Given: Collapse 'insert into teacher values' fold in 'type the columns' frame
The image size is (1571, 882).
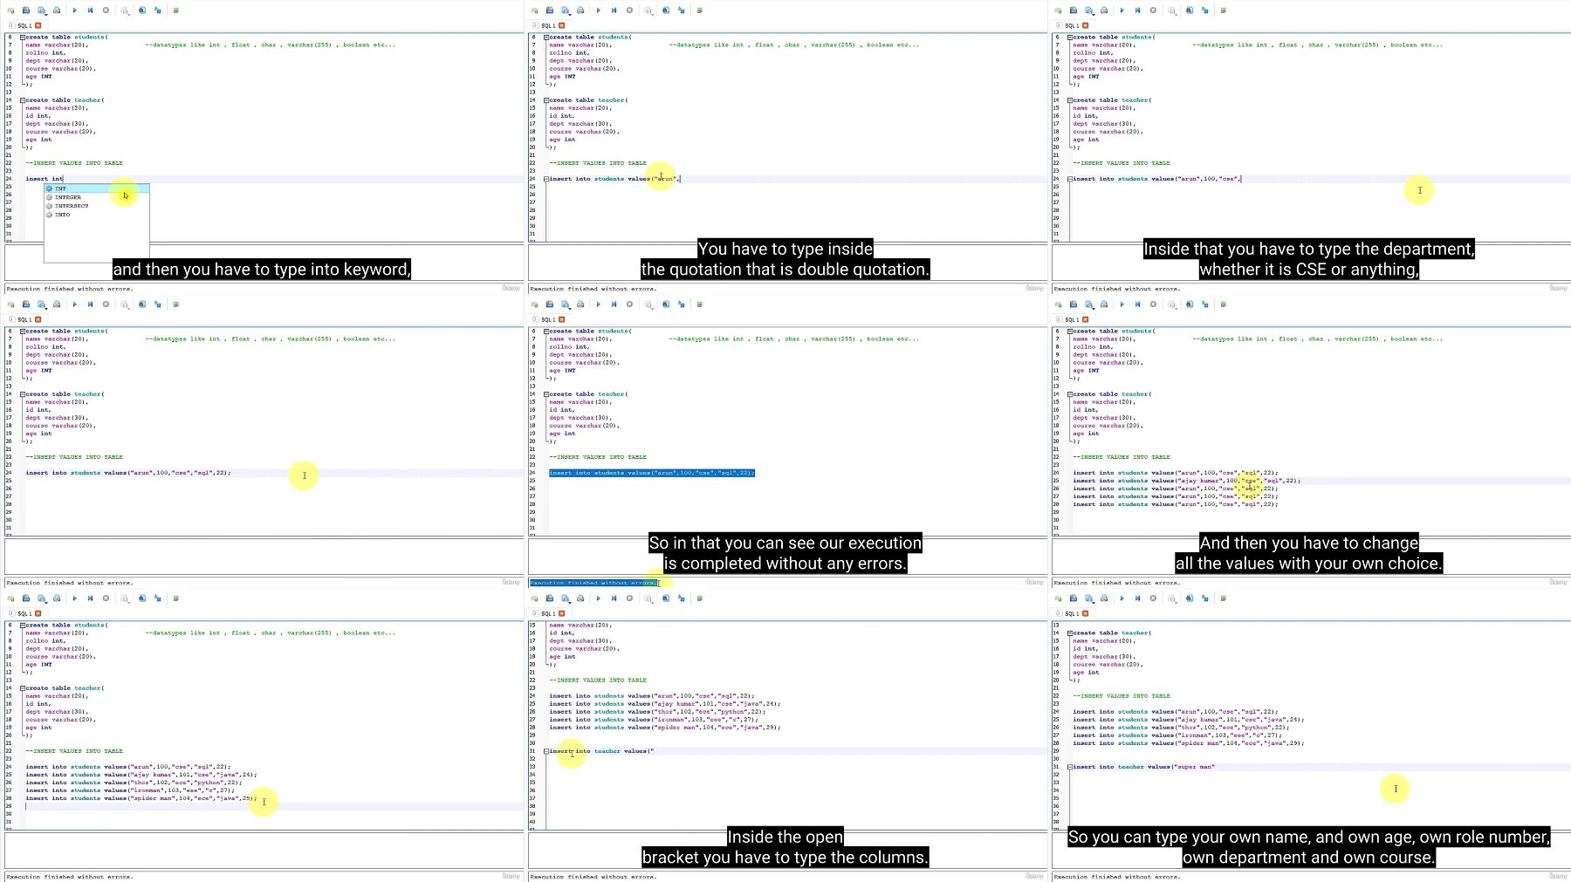Looking at the screenshot, I should 546,751.
